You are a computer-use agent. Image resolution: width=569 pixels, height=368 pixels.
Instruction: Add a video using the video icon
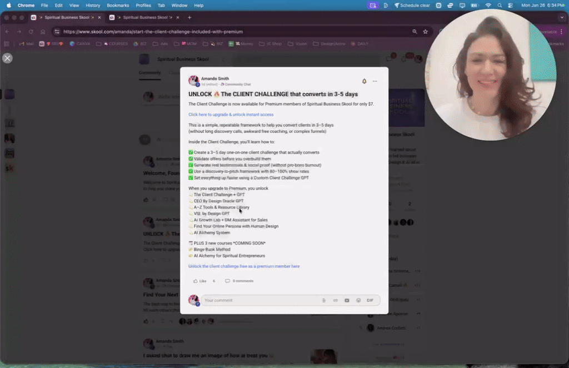point(347,300)
